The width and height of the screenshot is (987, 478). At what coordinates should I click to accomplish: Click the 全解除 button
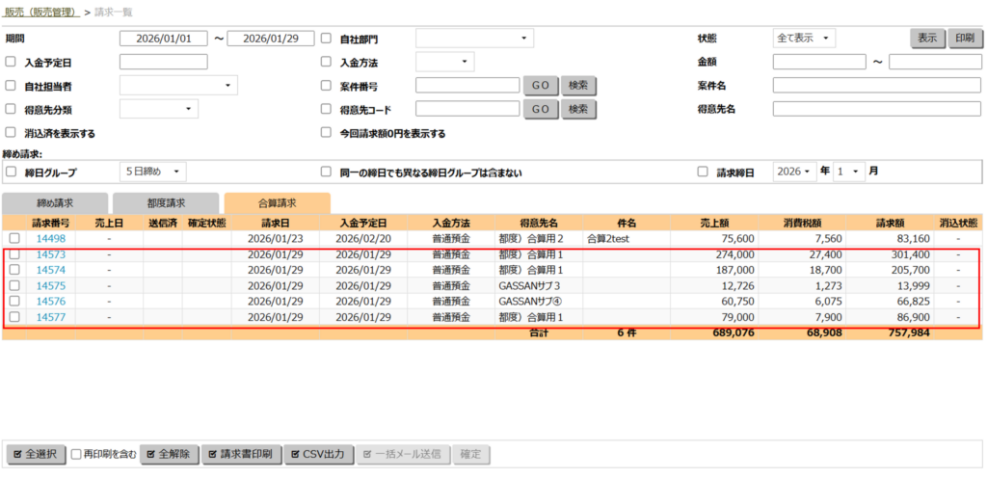169,454
